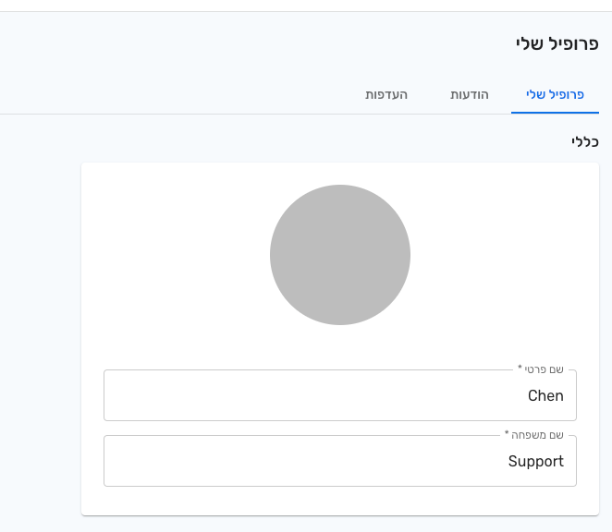This screenshot has height=532, width=612.
Task: Open the העדפות tab
Action: point(386,95)
